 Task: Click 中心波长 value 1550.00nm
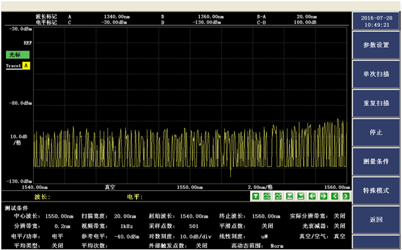click(59, 216)
